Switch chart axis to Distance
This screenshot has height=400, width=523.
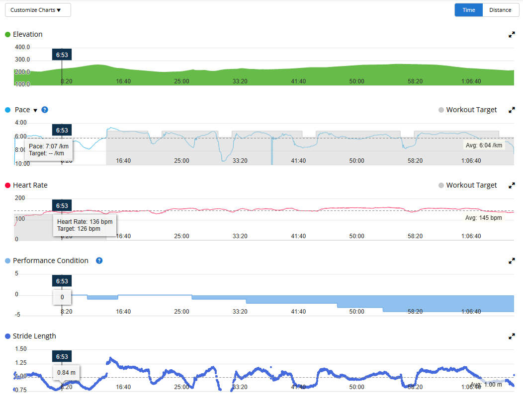[x=500, y=10]
